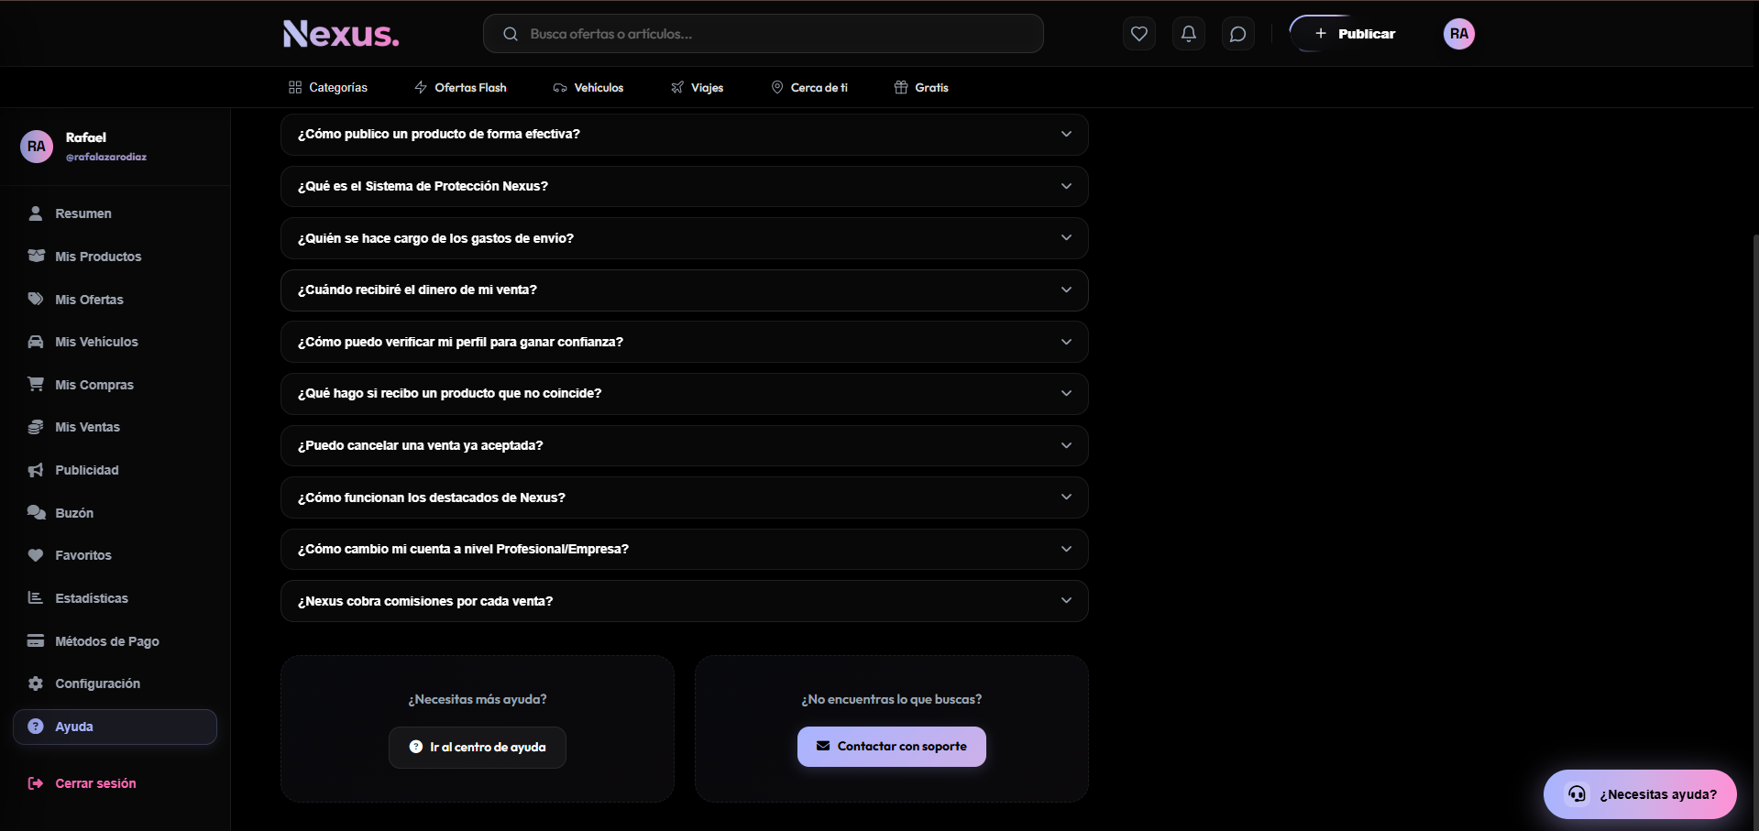Open the favorites heart icon in header
This screenshot has height=831, width=1759.
tap(1138, 34)
